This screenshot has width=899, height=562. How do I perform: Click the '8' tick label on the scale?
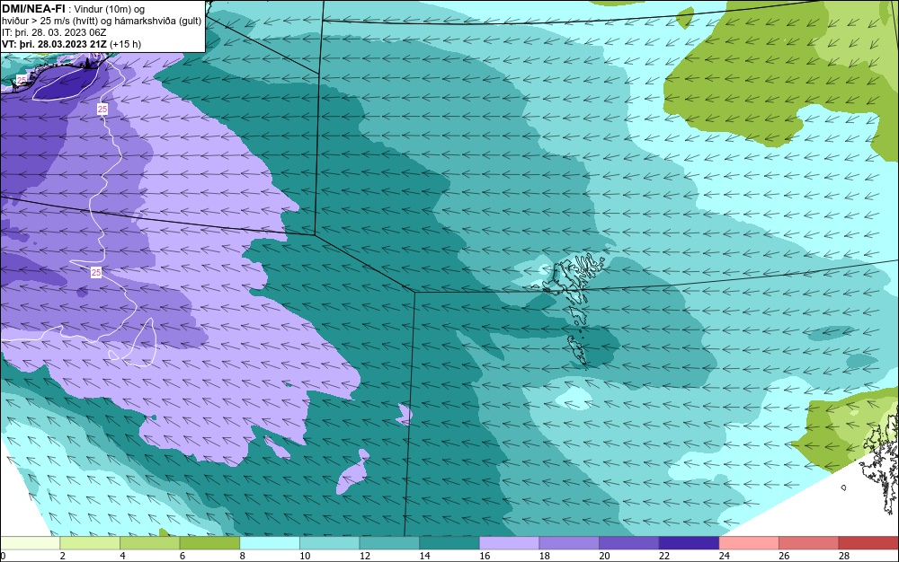coord(243,556)
